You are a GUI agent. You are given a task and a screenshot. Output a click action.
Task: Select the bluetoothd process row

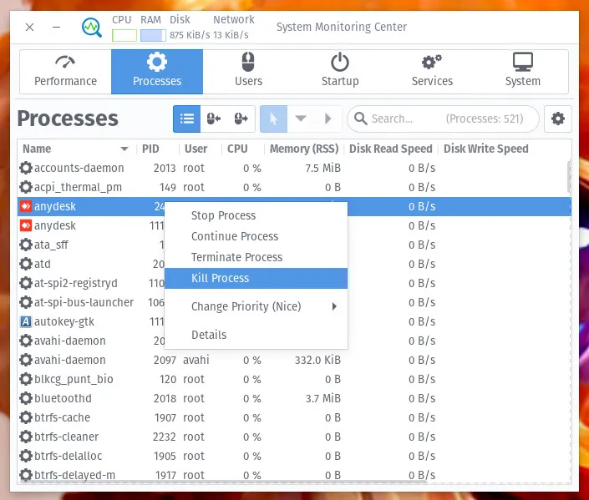(294, 398)
